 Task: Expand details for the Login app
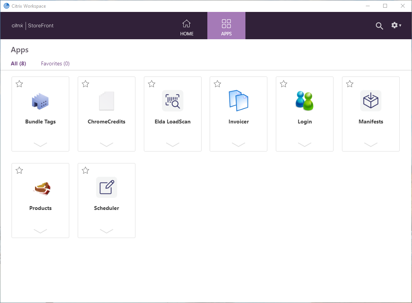click(305, 145)
